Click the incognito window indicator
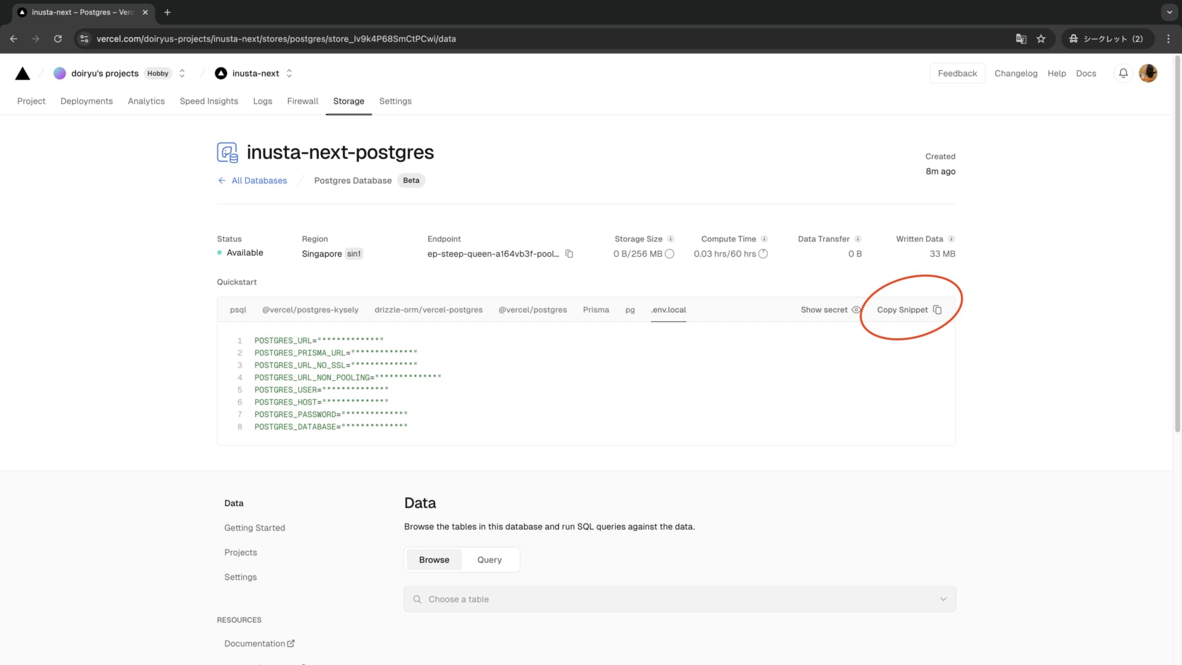Image resolution: width=1182 pixels, height=665 pixels. coord(1108,39)
